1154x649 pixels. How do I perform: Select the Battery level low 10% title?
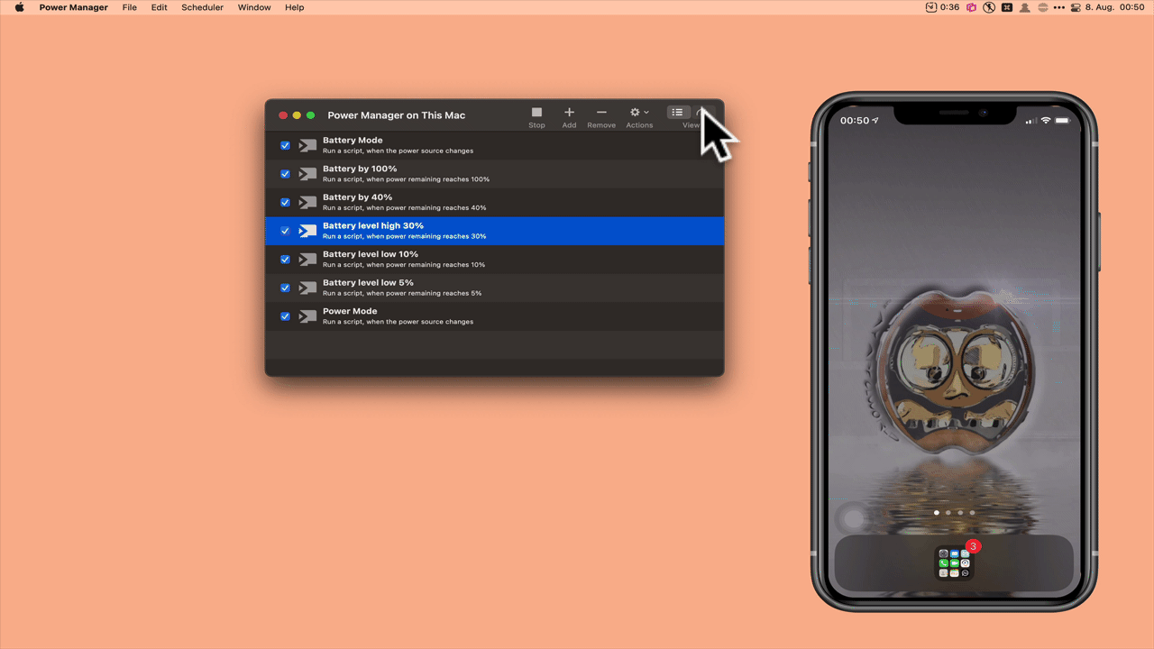tap(371, 254)
